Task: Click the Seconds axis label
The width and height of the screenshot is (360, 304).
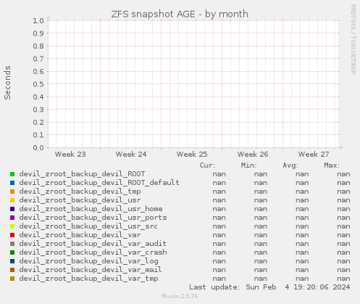Action: click(7, 83)
